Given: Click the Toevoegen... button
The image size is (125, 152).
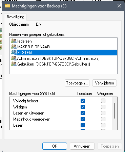Looking at the screenshot, I should point(77,83).
